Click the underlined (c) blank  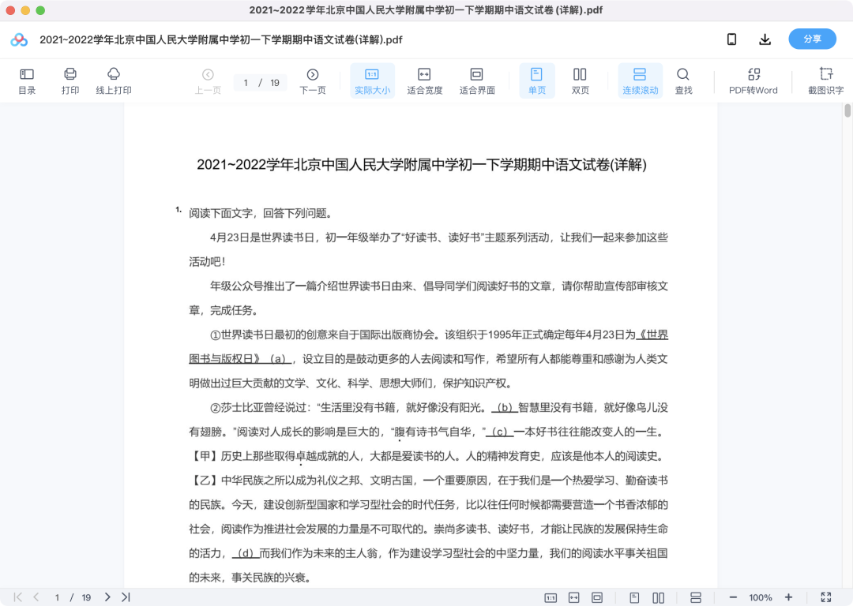499,432
